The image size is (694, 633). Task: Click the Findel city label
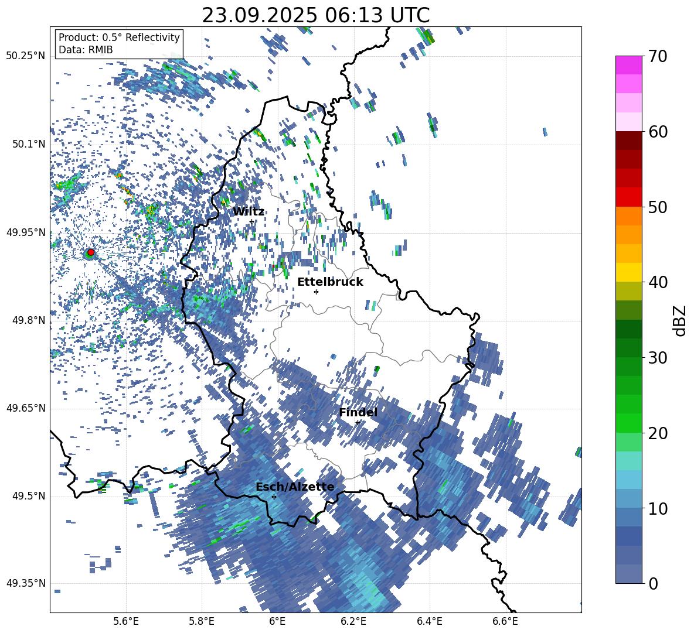(x=358, y=412)
